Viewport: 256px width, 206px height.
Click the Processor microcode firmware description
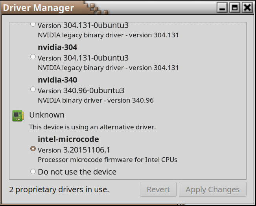[107, 160]
